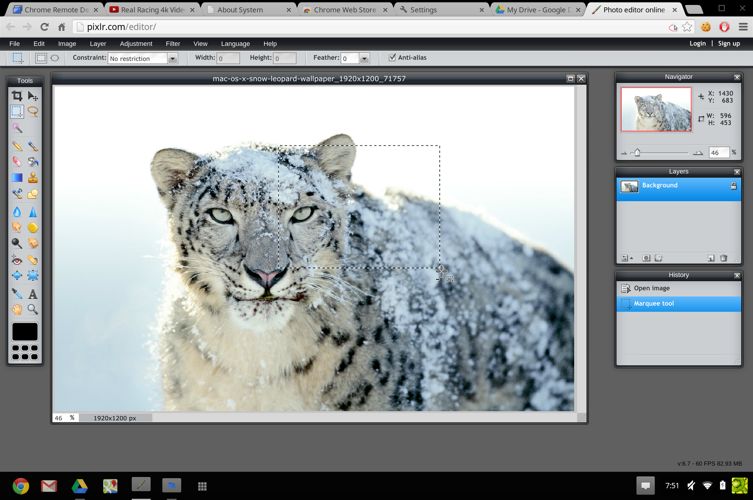
Task: Select the Clone Stamp tool
Action: [x=33, y=178]
